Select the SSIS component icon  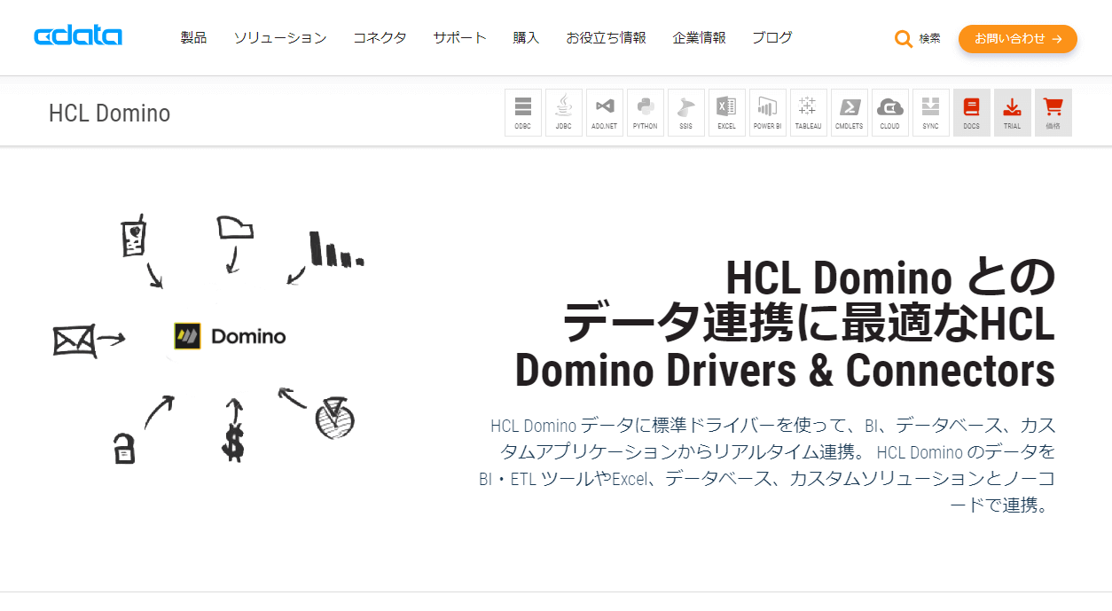(686, 113)
